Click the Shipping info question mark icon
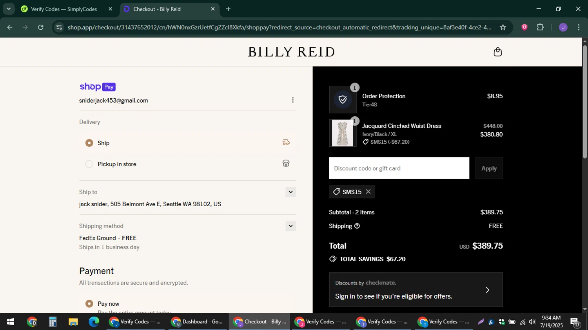 [357, 226]
